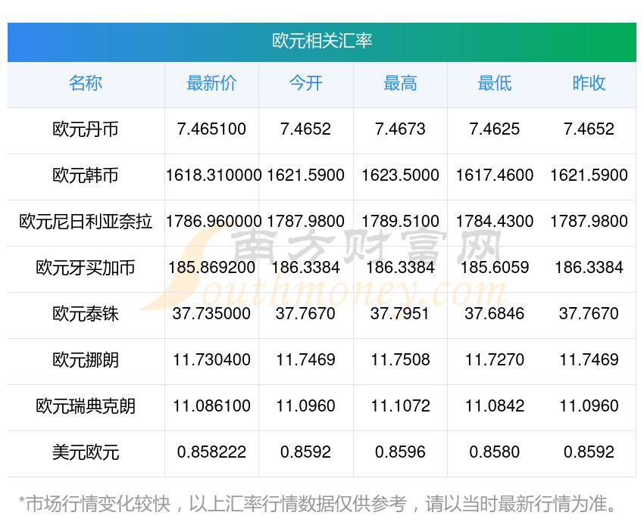Image resolution: width=644 pixels, height=528 pixels.
Task: Click the 欧元牙买加币 row name
Action: [86, 268]
